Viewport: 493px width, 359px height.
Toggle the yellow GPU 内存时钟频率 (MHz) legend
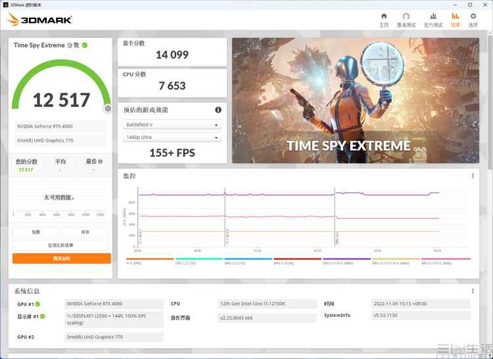[x=396, y=261]
